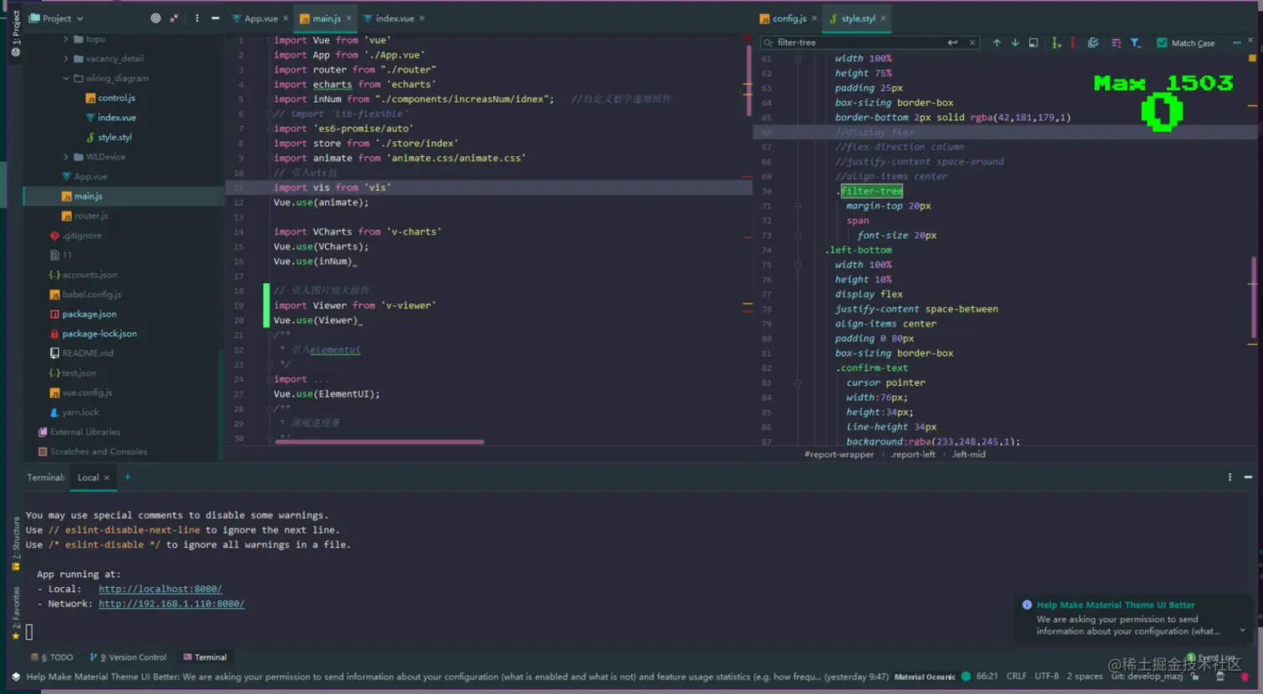Change CRLF line separator in status bar
Screen dimensions: 1263x694
(x=1017, y=676)
